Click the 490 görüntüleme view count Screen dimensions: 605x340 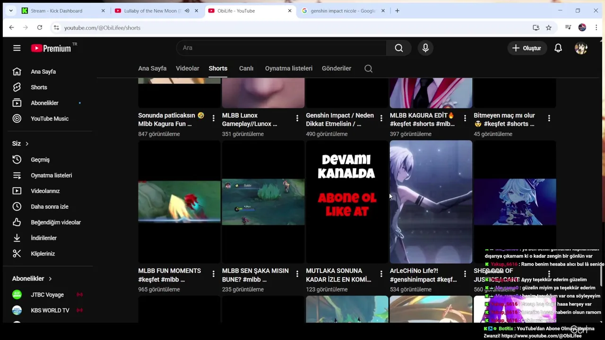pos(327,134)
